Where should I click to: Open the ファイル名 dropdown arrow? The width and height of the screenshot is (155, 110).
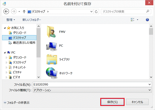click(150, 84)
